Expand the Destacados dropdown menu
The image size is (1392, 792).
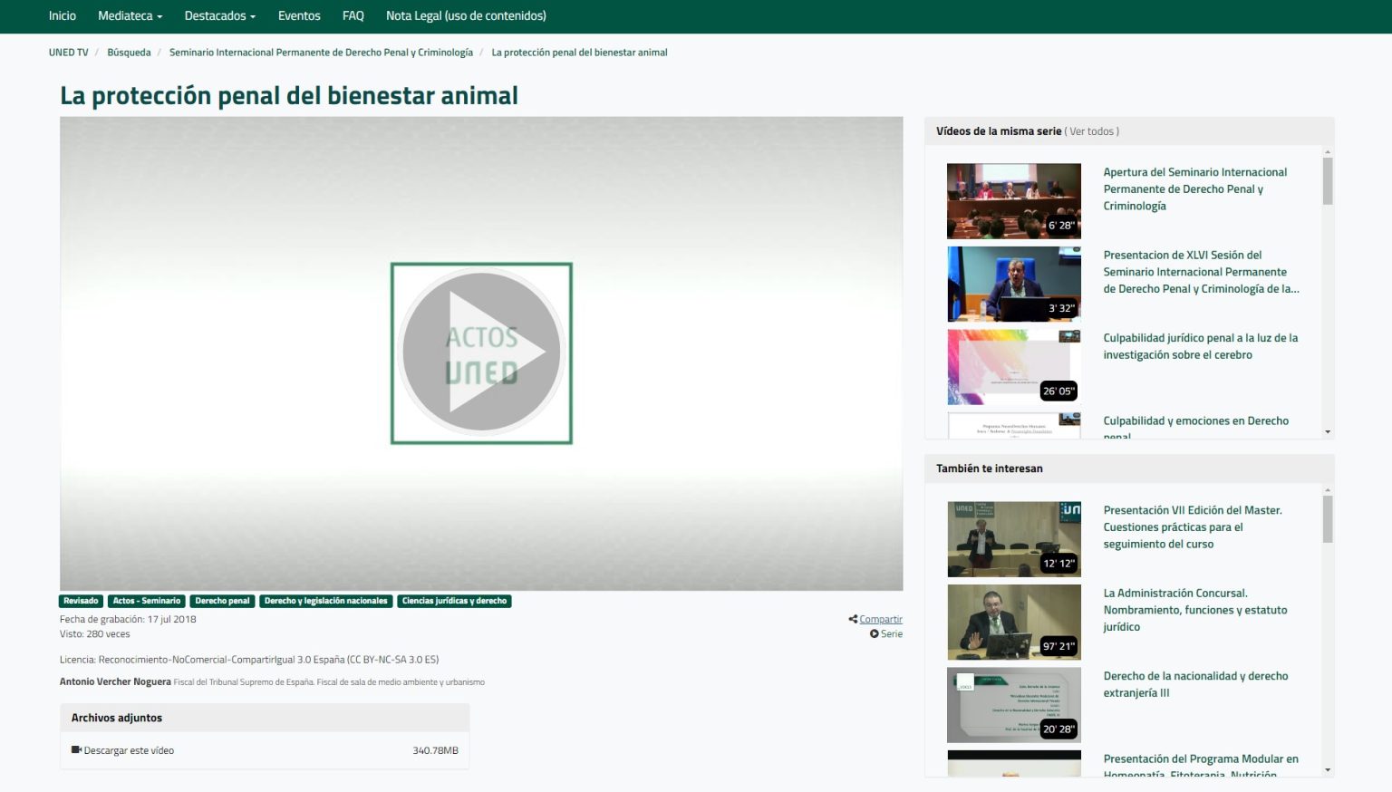click(x=219, y=16)
